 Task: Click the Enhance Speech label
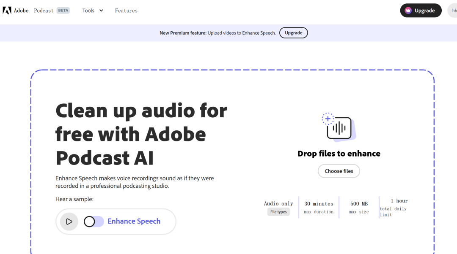pos(134,221)
